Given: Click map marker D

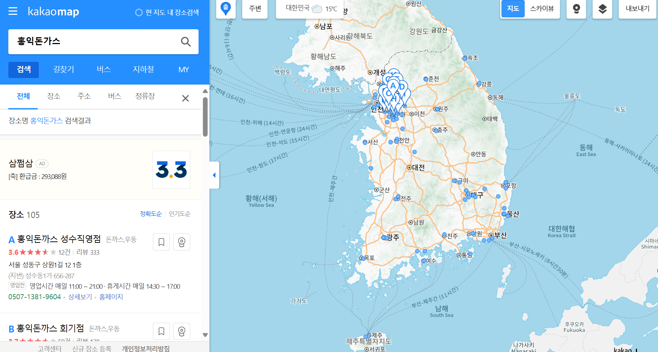Looking at the screenshot, I should click(x=402, y=87).
